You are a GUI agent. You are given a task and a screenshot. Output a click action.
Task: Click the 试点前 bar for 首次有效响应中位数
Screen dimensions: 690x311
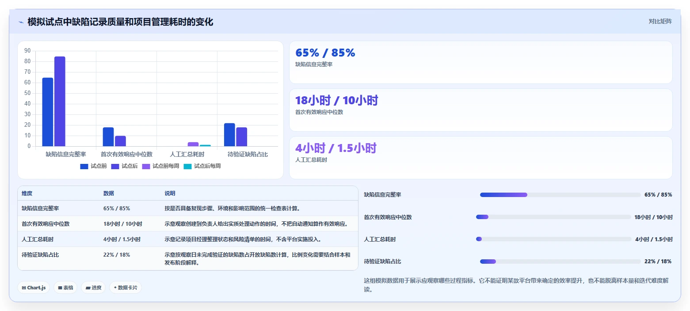108,137
